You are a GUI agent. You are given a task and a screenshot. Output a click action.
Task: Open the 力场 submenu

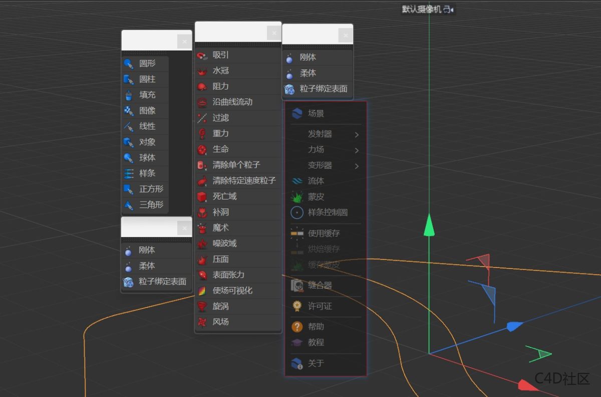pos(325,149)
